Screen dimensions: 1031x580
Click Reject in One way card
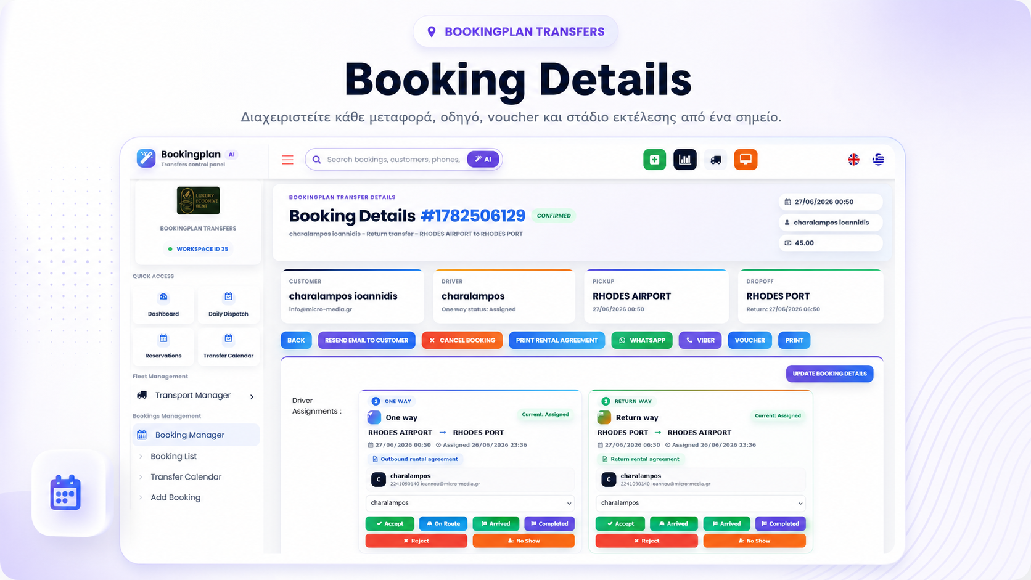[416, 541]
